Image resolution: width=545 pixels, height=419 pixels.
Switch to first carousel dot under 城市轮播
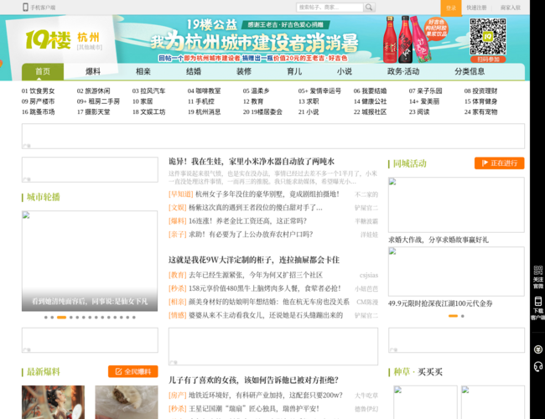pyautogui.click(x=44, y=318)
